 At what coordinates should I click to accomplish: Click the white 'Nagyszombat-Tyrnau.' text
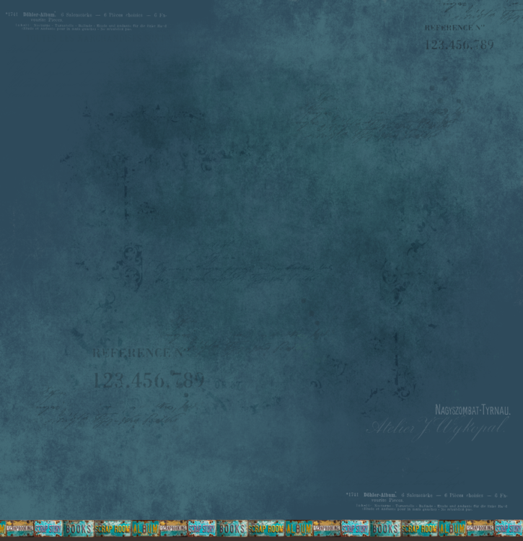tap(473, 410)
